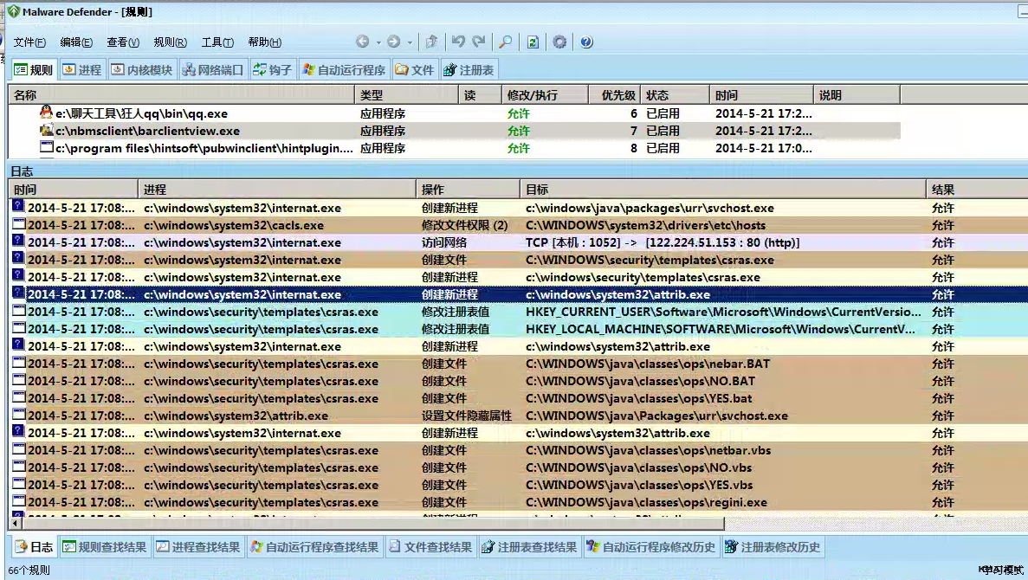
Task: Open the back button history dropdown arrow
Action: click(378, 42)
